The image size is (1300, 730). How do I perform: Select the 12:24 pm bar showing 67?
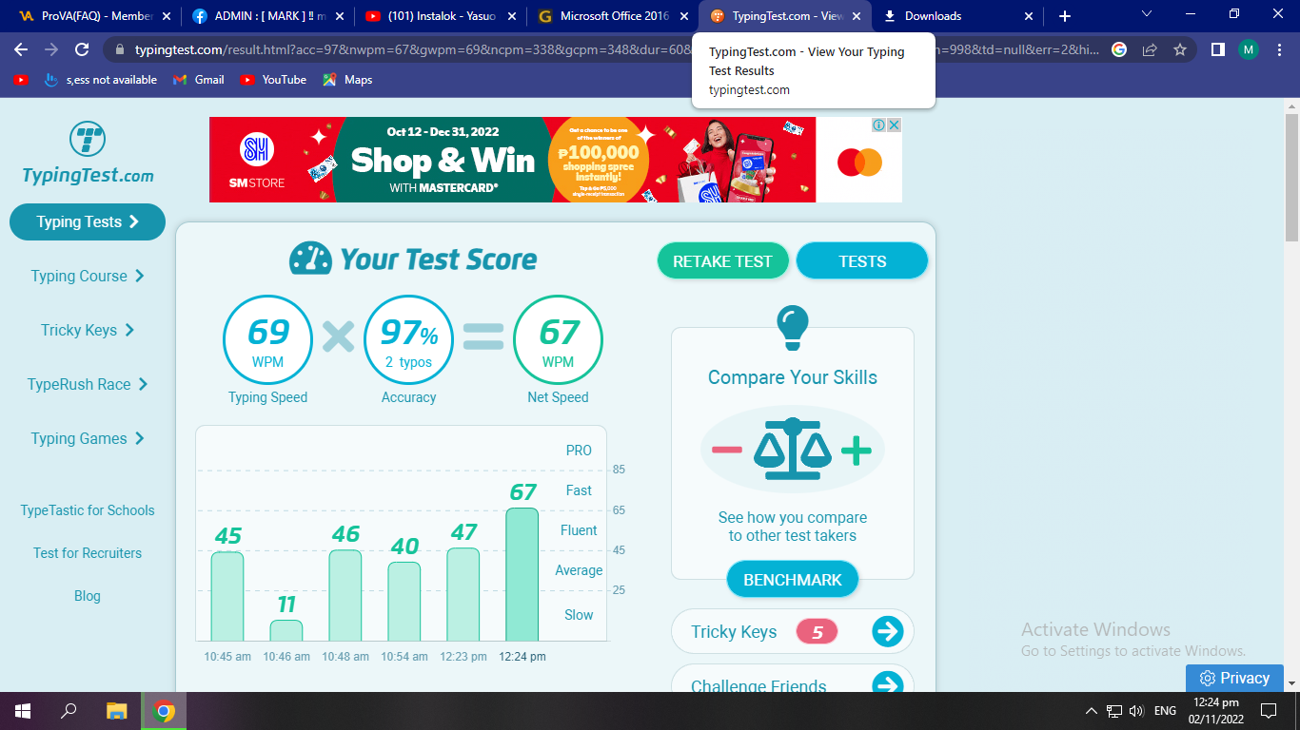pyautogui.click(x=522, y=574)
